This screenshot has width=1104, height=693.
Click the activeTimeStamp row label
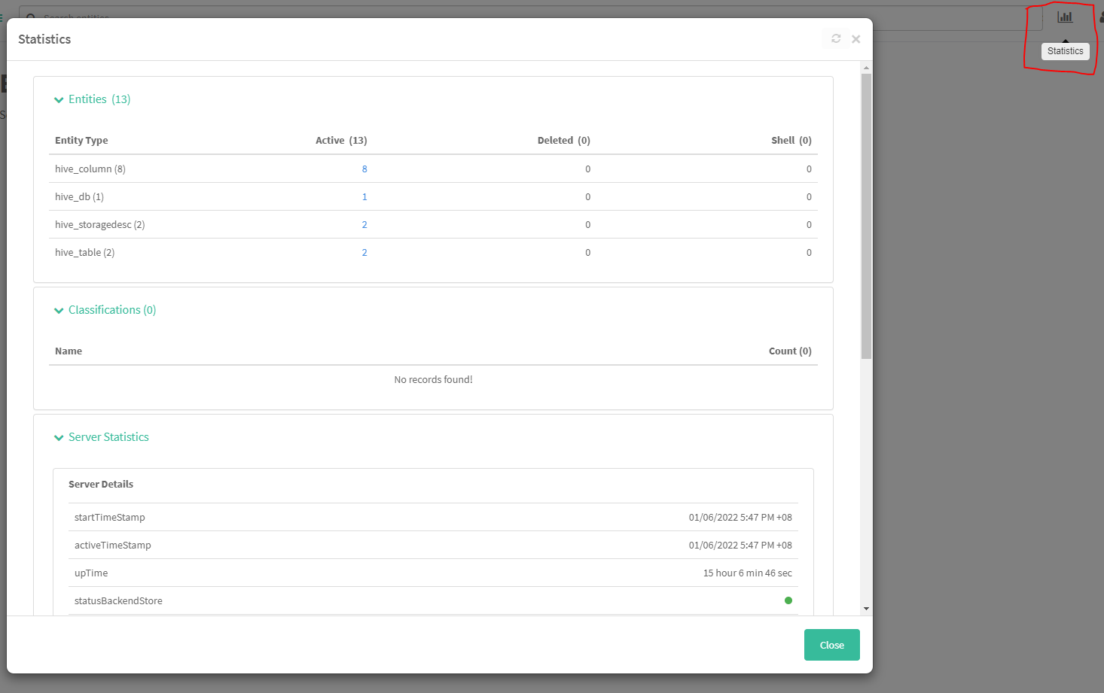tap(113, 545)
